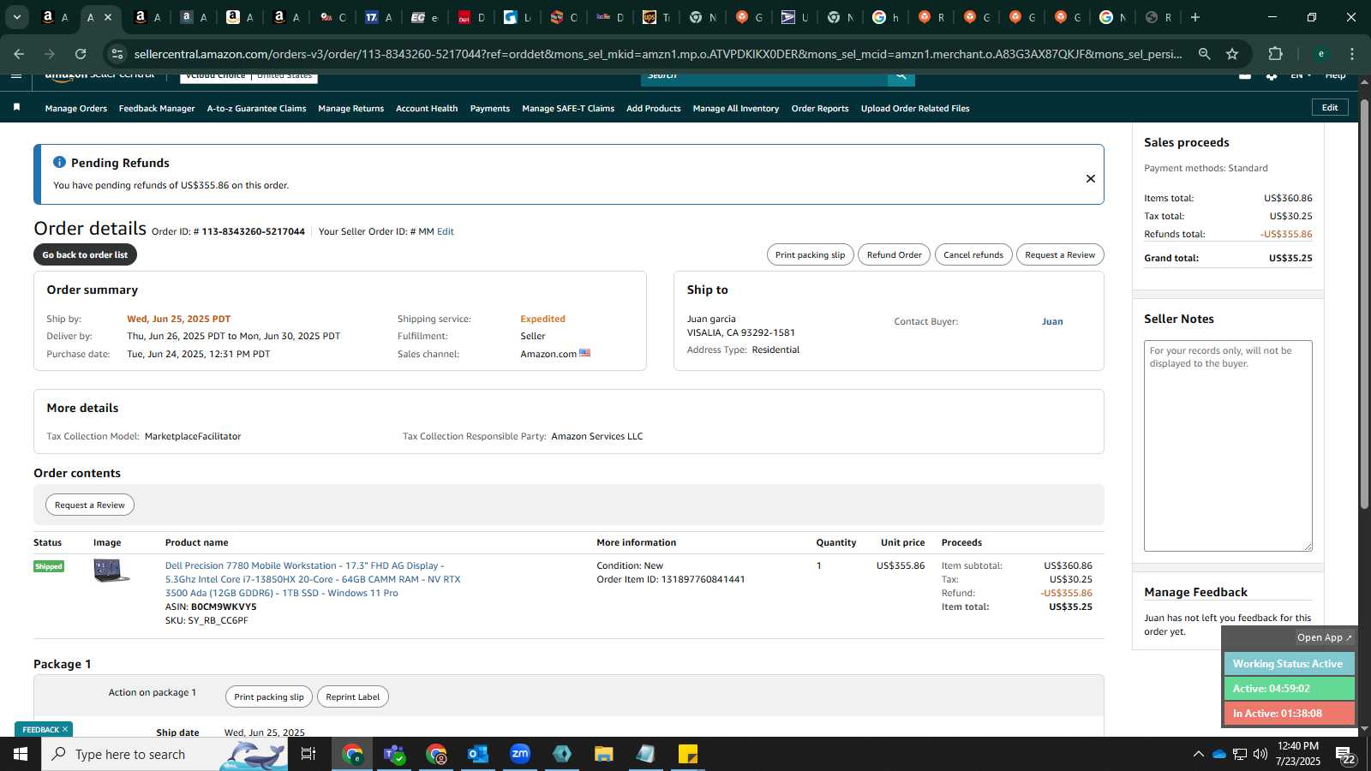1371x771 pixels.
Task: Open Manage Returns menu item
Action: (350, 109)
